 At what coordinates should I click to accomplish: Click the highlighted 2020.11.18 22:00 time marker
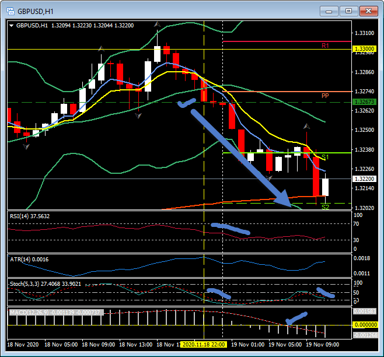coord(204,345)
